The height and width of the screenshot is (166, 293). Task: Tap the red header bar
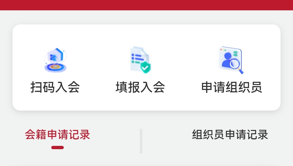point(146,5)
